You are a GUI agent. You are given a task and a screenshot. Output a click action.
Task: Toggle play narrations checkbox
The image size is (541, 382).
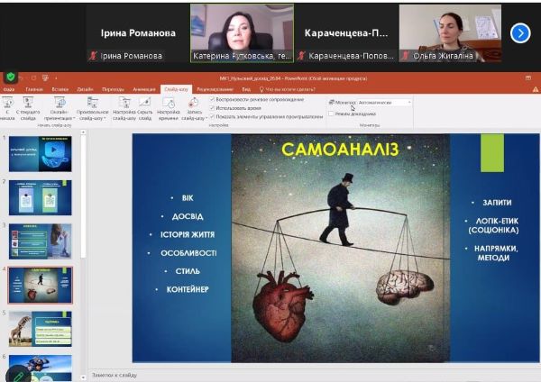click(x=212, y=99)
